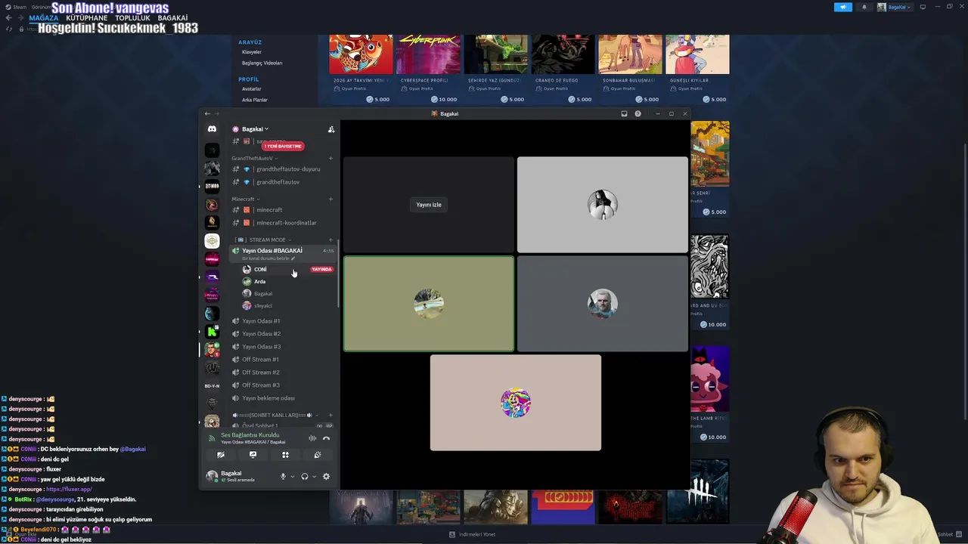
Task: Open Discord direct messages home icon
Action: pyautogui.click(x=212, y=129)
